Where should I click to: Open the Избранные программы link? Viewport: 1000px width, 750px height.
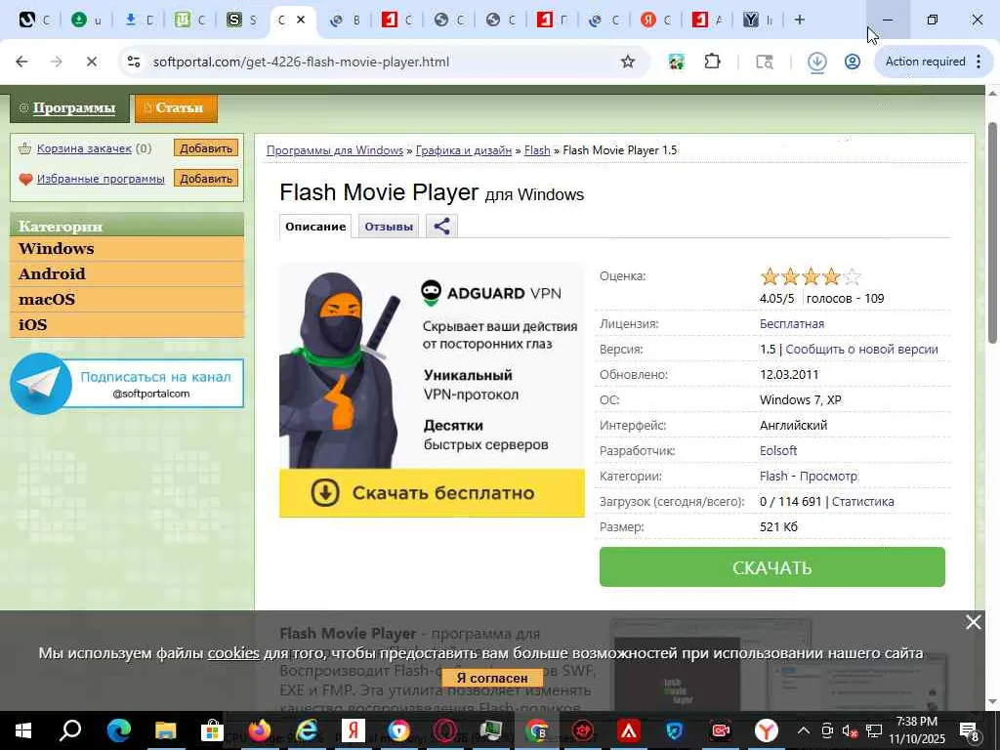[x=101, y=179]
